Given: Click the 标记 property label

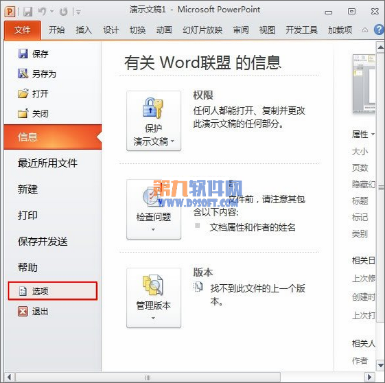Looking at the screenshot, I should pyautogui.click(x=360, y=218).
